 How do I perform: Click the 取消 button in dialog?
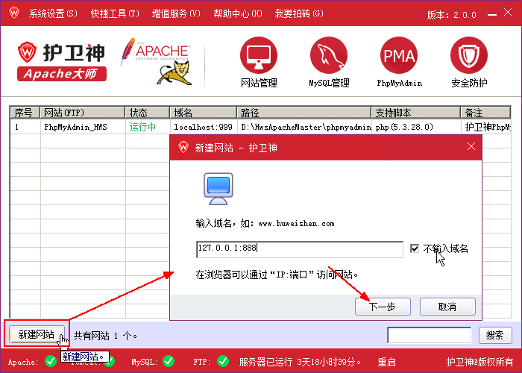click(447, 307)
